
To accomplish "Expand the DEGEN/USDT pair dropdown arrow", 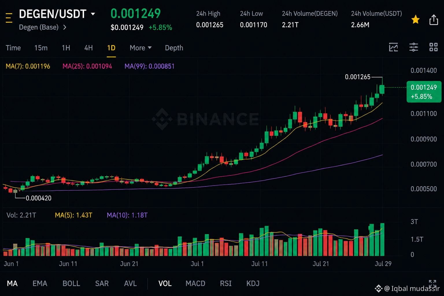I will (x=93, y=14).
